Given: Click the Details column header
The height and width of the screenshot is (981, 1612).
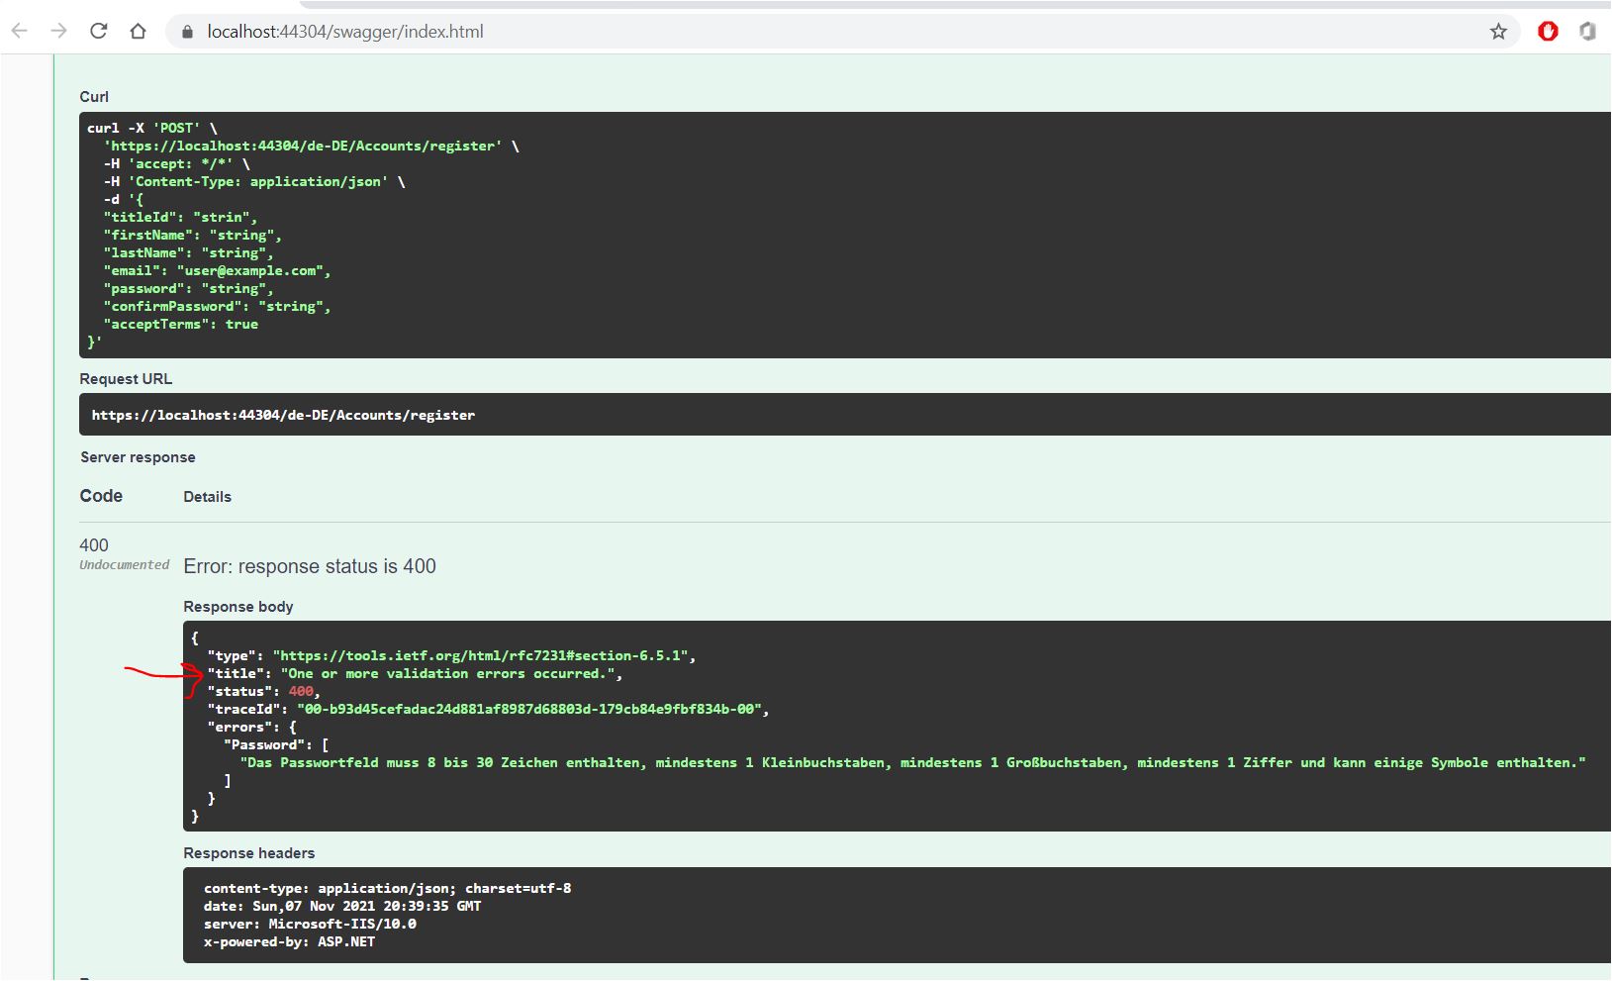Looking at the screenshot, I should point(207,497).
